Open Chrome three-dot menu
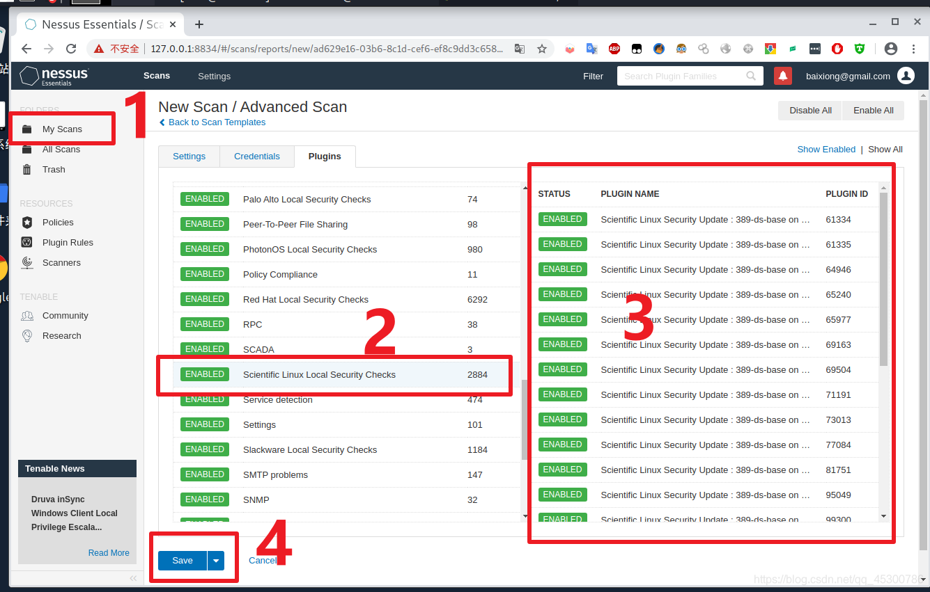Image resolution: width=930 pixels, height=592 pixels. coord(913,49)
